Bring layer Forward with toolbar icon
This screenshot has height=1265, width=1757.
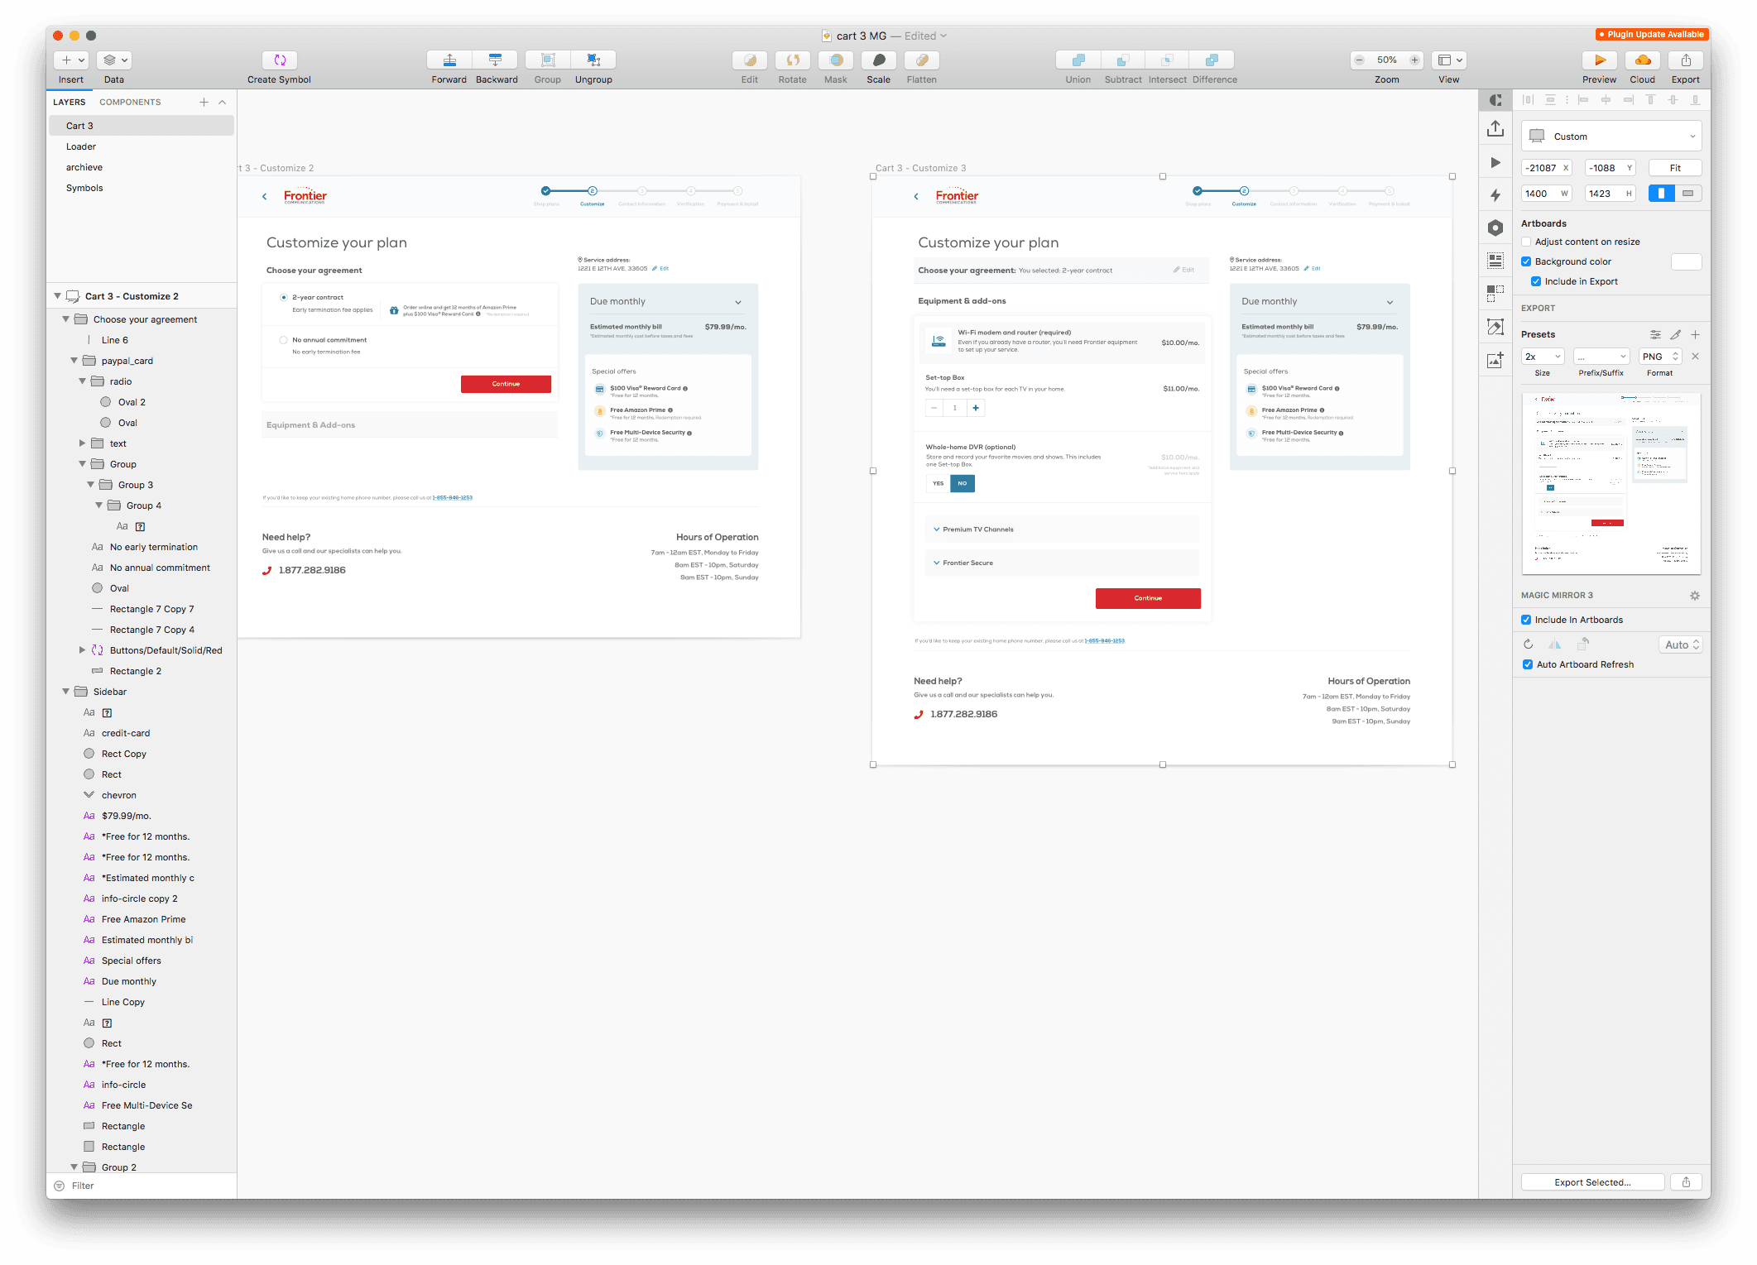pos(449,60)
